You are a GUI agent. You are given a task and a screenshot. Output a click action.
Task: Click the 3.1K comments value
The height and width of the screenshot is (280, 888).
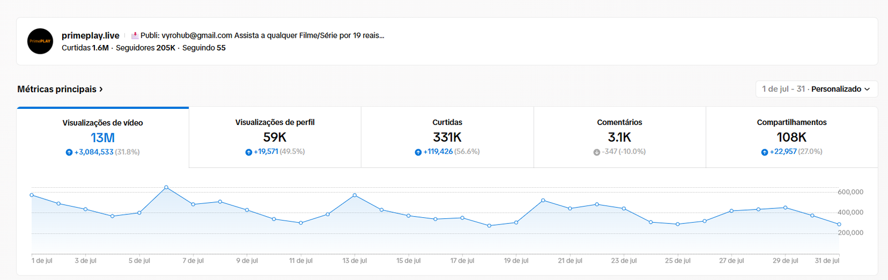pos(619,137)
